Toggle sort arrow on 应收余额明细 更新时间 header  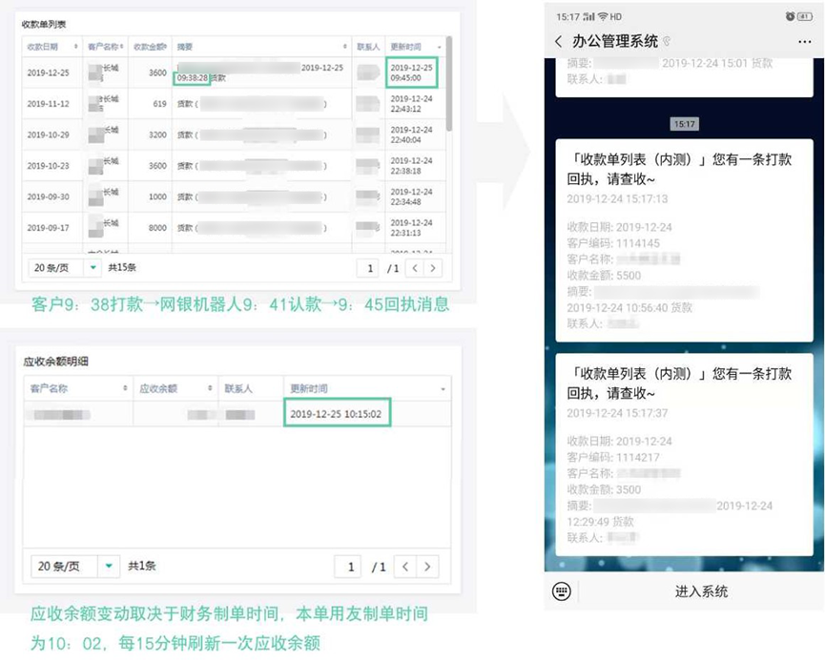click(x=443, y=389)
